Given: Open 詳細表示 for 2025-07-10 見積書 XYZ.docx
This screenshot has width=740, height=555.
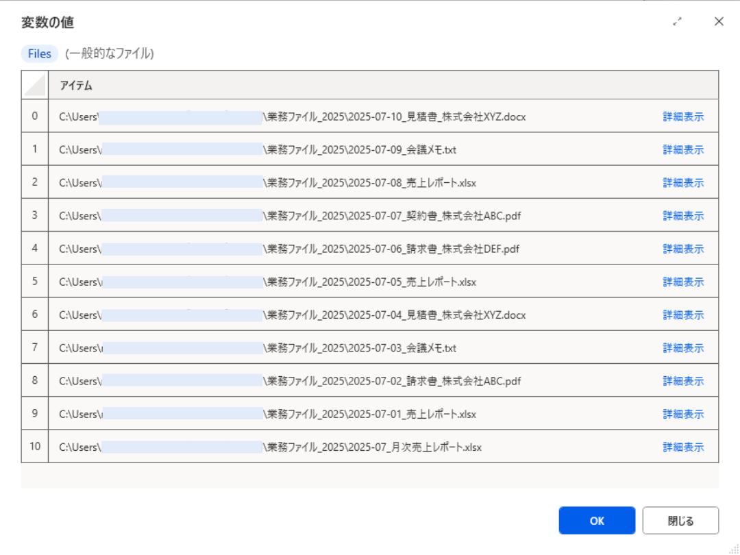Looking at the screenshot, I should click(683, 116).
